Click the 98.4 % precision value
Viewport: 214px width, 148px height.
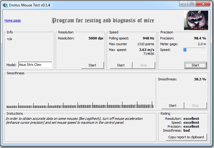click(200, 38)
